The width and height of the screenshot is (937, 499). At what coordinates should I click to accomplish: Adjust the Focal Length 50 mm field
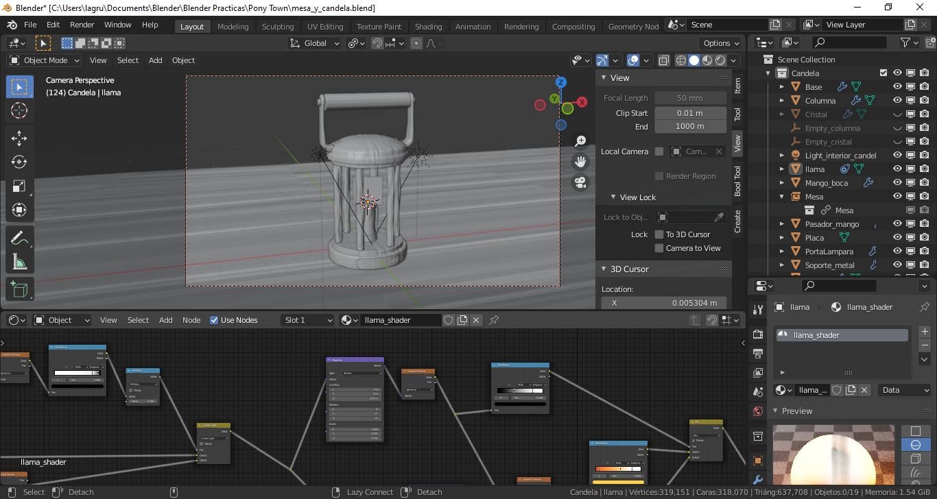click(690, 98)
